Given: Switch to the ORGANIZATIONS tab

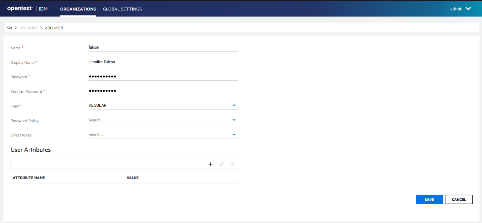Looking at the screenshot, I should click(78, 9).
